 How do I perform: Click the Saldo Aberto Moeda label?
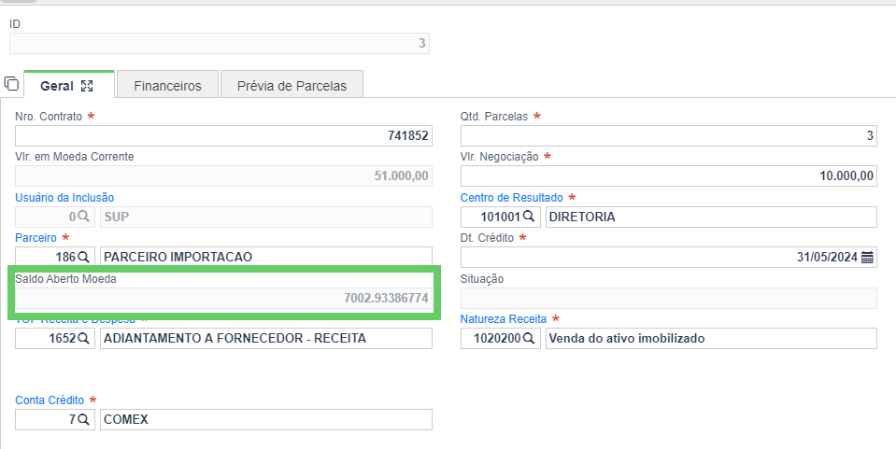point(65,279)
